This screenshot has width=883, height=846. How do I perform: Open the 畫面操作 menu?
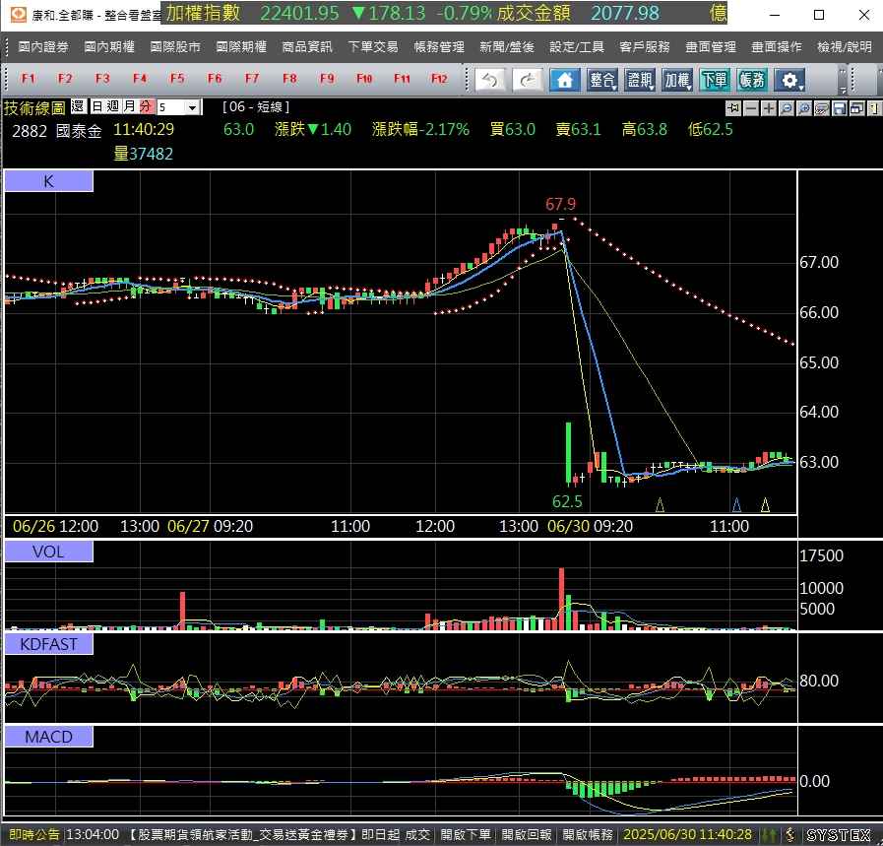pos(777,47)
